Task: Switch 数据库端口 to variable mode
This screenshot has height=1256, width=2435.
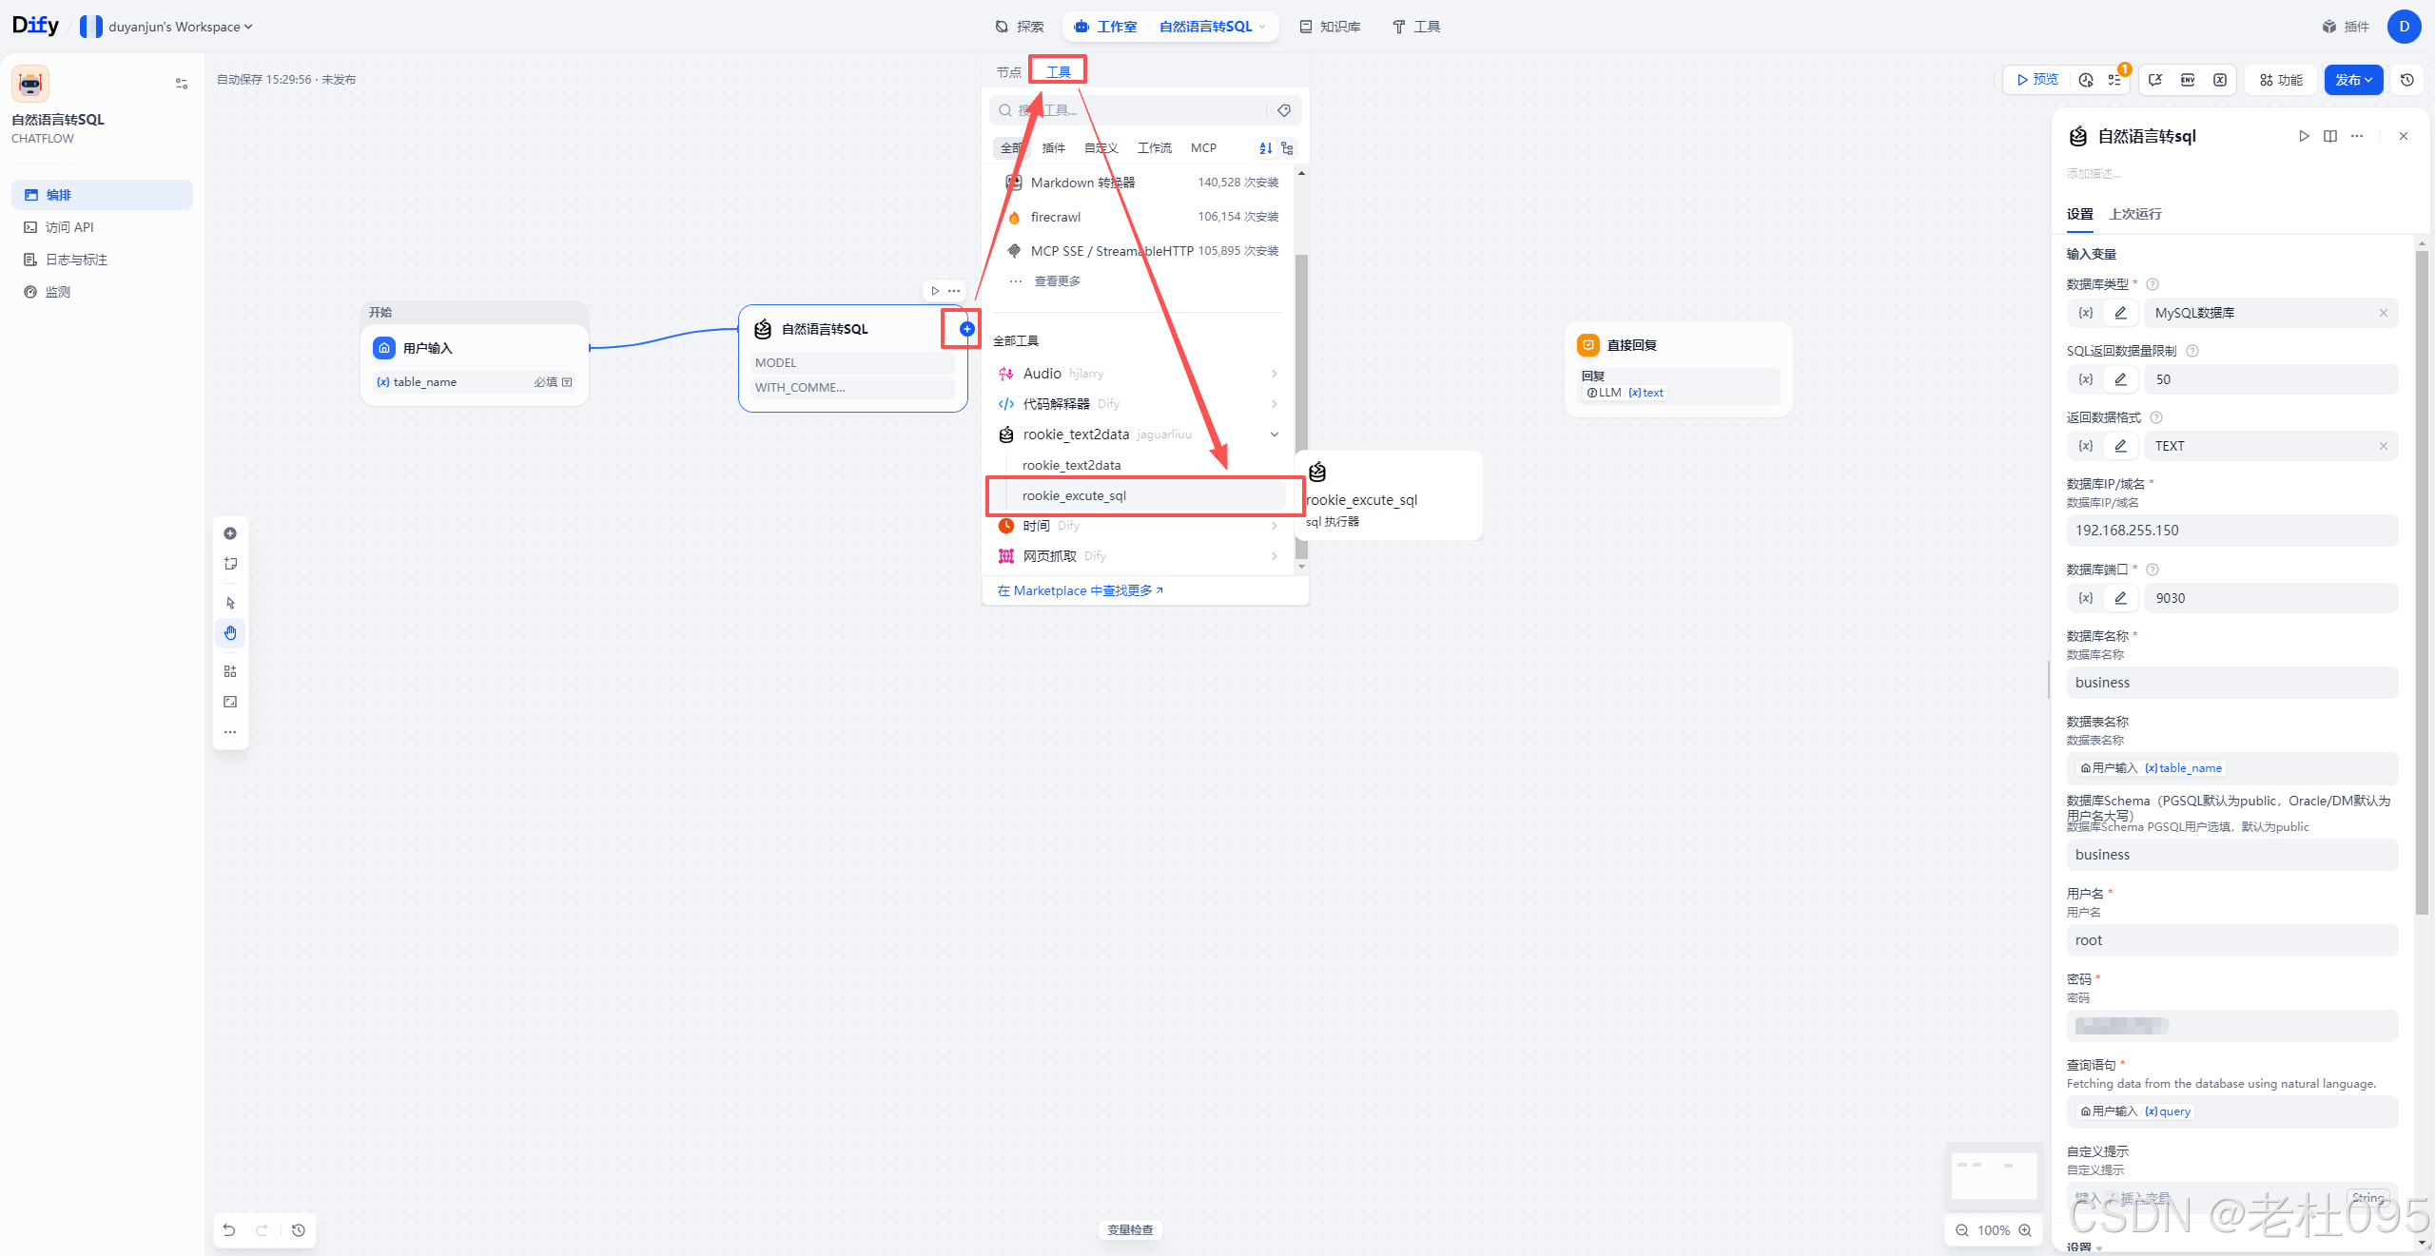Action: (2085, 598)
